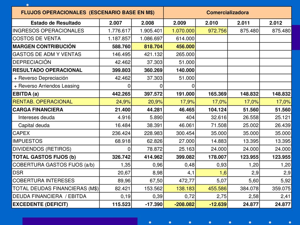Image resolution: width=300 pixels, height=225 pixels.
Task: Select the 2.007 year column header
Action: [115, 23]
